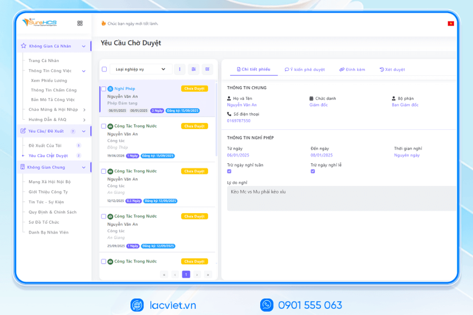
Task: Click the Chưa Duyệt badge on Nghỉ Phép
Action: pos(194,89)
